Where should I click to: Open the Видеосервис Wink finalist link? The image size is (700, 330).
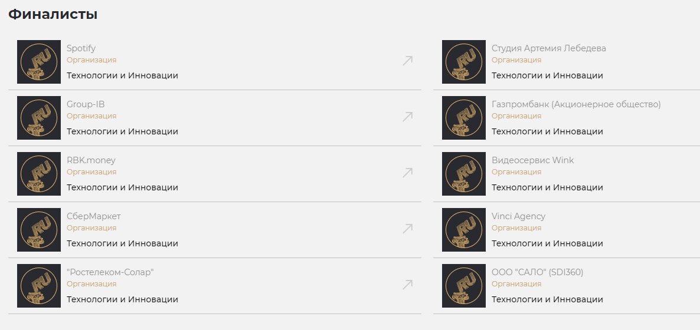[x=532, y=160]
